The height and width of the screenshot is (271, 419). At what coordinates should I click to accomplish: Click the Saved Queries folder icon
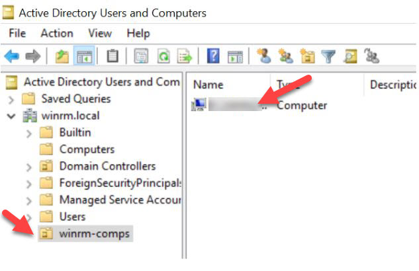pos(28,98)
